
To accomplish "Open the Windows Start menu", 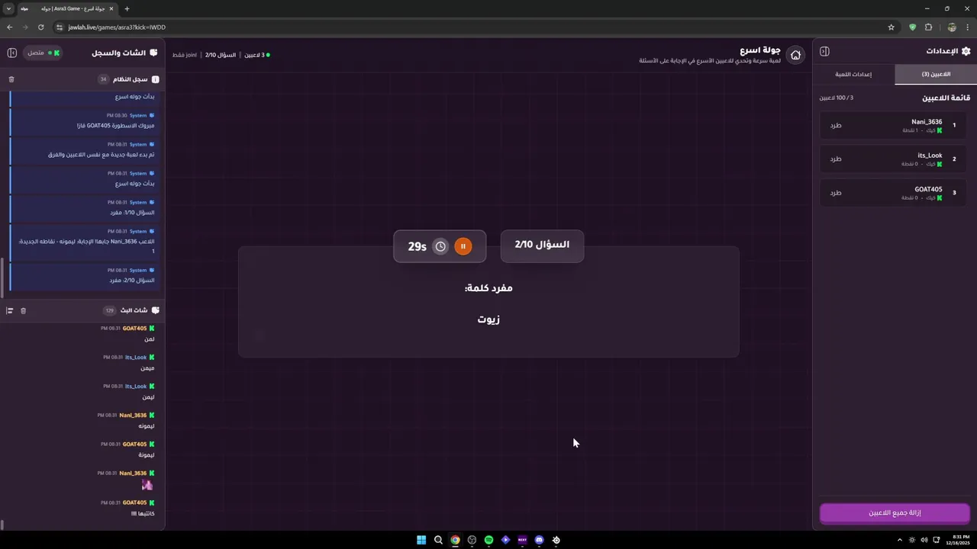I will click(421, 540).
